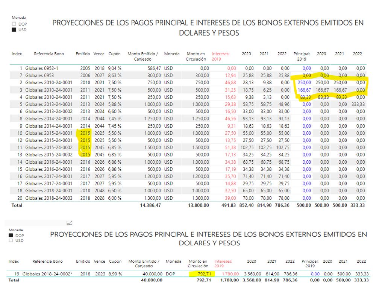Screen dimensions: 385x289
Task: Uncheck USD in the upper Moneda slicer
Action: point(14,30)
